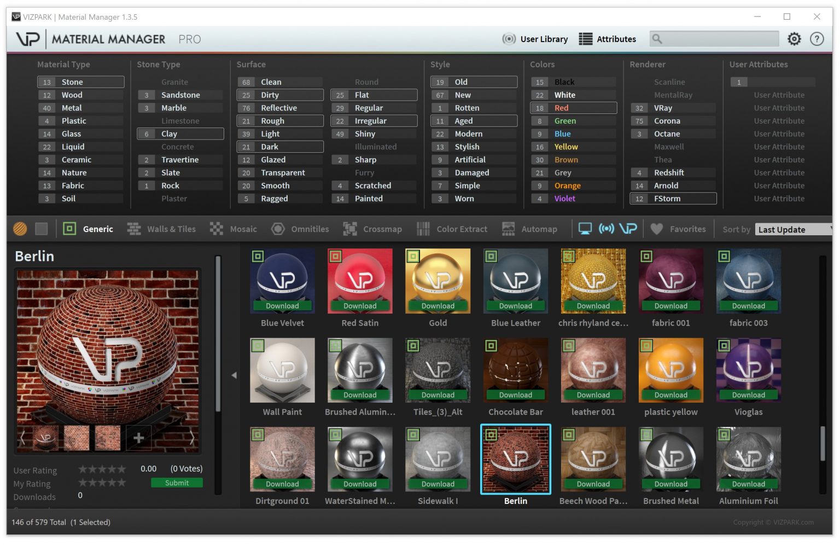
Task: Select the Generic materials category
Action: [x=97, y=229]
